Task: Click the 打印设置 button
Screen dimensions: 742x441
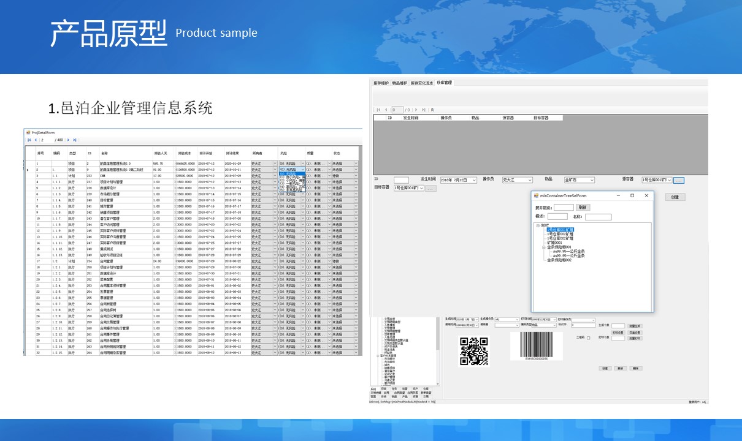Action: click(618, 333)
